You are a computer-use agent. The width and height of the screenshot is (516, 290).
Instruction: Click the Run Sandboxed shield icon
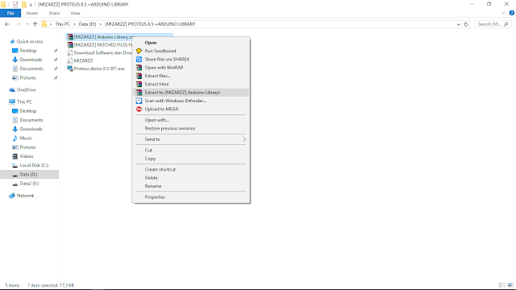pyautogui.click(x=139, y=51)
